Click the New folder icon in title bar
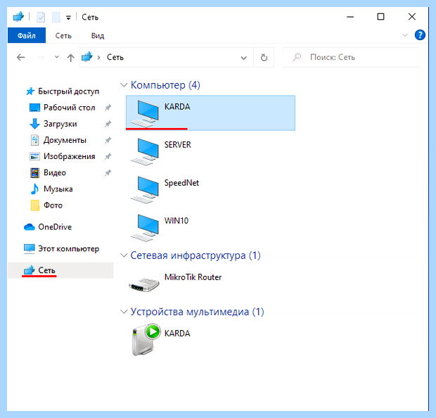 (56, 18)
